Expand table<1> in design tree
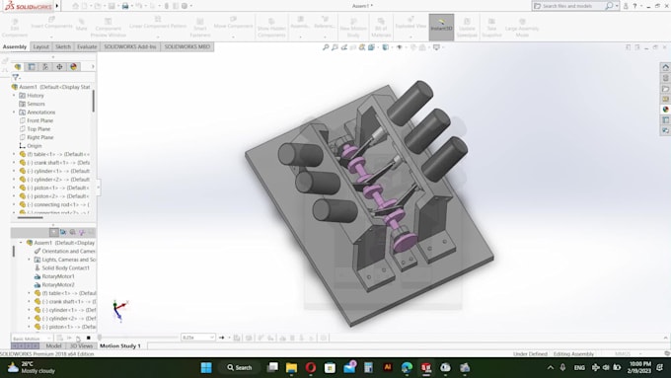This screenshot has width=671, height=378. click(14, 154)
